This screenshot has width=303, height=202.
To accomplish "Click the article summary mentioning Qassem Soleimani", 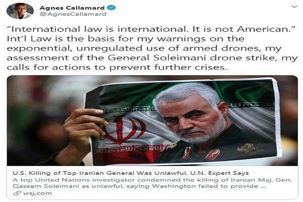I will click(153, 183).
